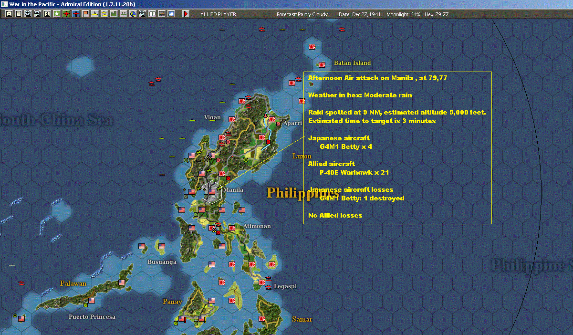Screen dimensions: 573x335
Task: Click the Luzon region label
Action: (x=302, y=156)
